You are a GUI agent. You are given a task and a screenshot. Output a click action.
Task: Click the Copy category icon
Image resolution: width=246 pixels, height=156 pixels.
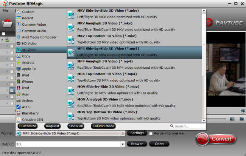(x=19, y=56)
